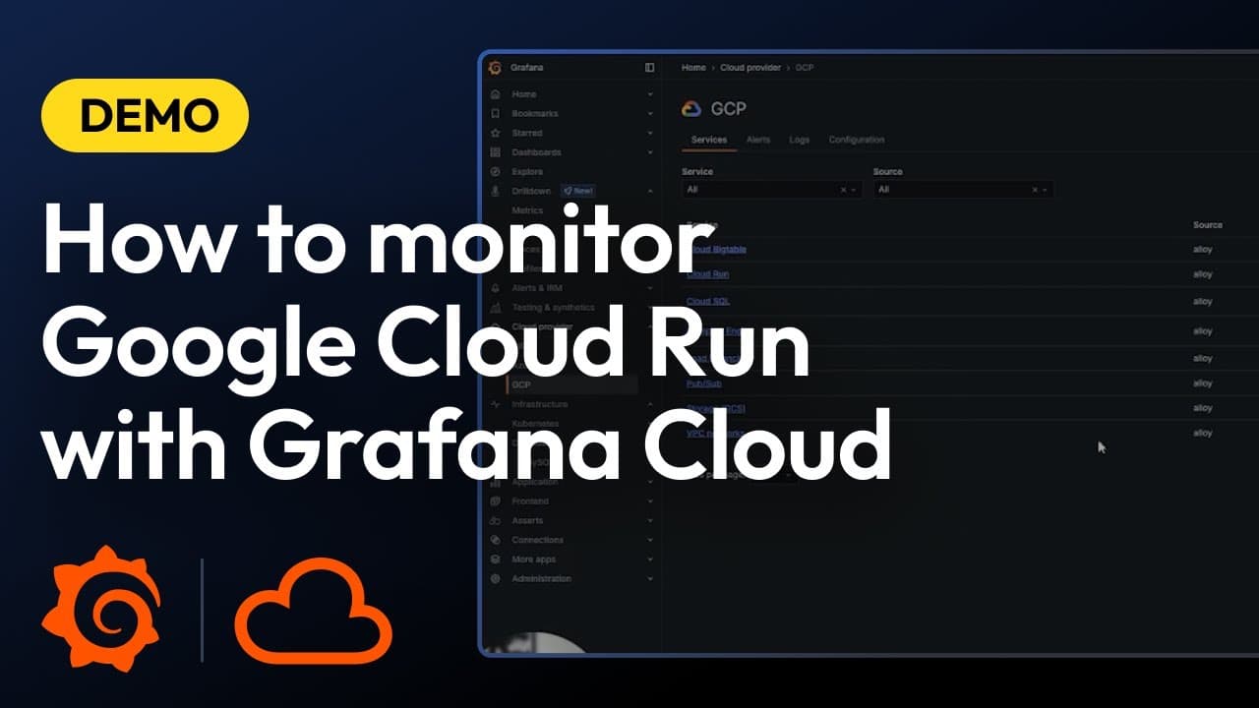
Task: Click the Connections icon in sidebar
Action: click(x=495, y=540)
